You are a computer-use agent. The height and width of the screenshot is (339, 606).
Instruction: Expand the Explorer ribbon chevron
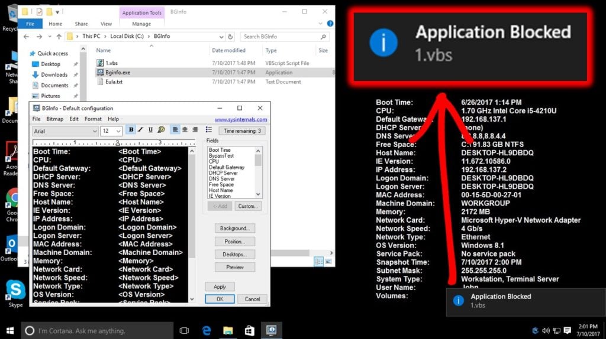pyautogui.click(x=320, y=24)
